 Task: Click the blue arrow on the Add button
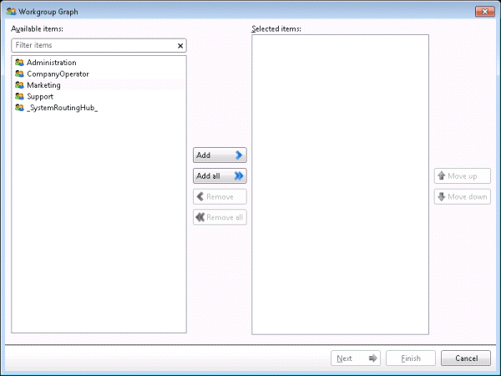click(239, 155)
